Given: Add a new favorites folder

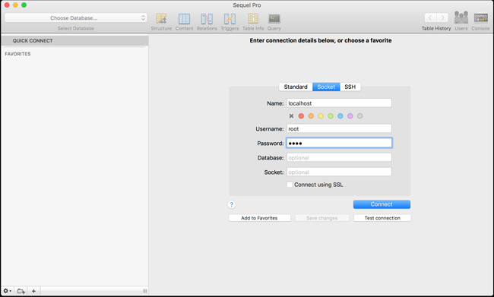Looking at the screenshot, I should [21, 291].
